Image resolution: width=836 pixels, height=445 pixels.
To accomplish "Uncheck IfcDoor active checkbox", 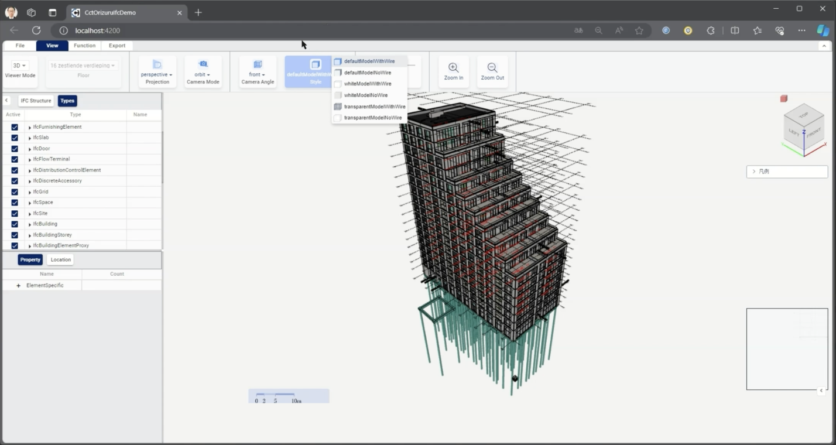I will 15,149.
